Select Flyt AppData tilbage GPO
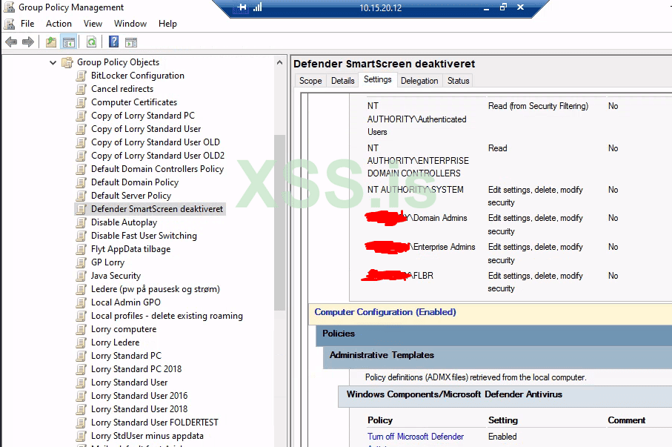This screenshot has width=672, height=447. click(130, 249)
